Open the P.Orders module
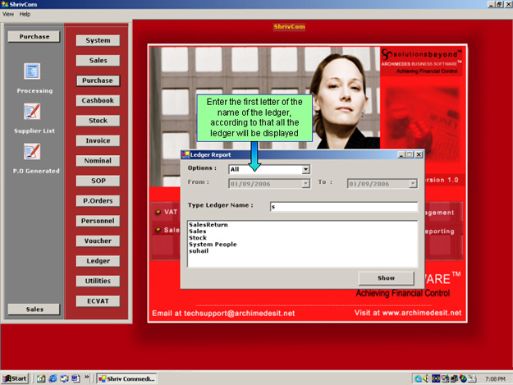Viewport: 513px width, 385px height. pos(98,201)
